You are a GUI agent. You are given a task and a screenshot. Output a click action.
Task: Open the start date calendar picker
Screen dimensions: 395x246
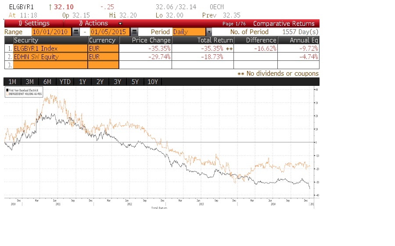click(76, 32)
